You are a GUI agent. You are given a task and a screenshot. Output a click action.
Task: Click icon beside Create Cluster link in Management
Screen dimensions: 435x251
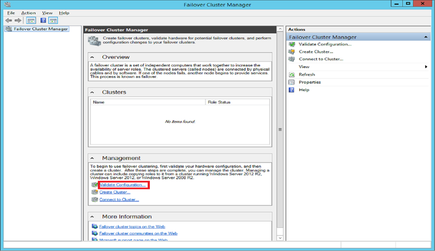click(x=95, y=192)
